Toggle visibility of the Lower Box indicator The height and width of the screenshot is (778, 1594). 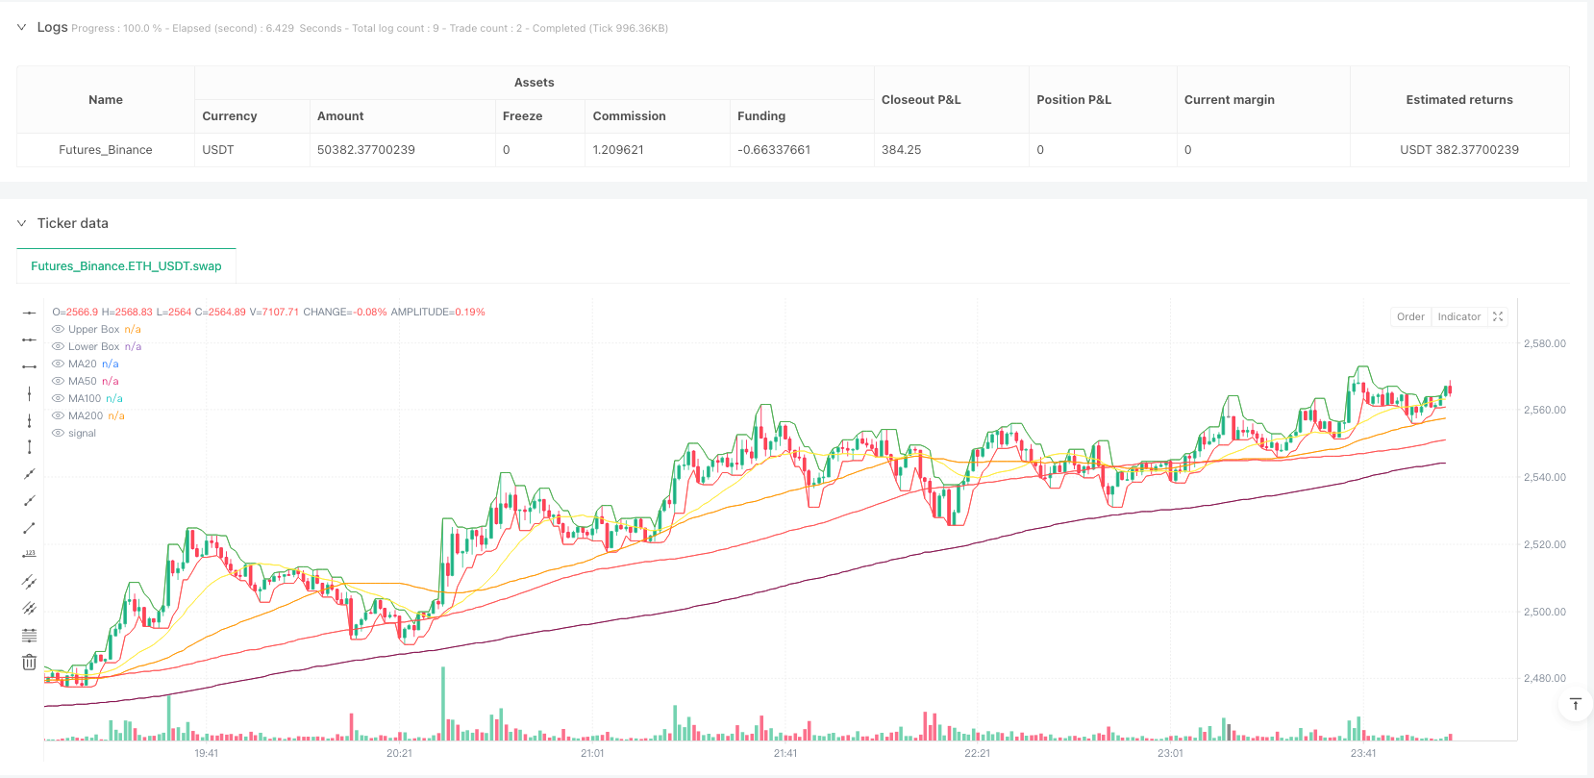59,347
